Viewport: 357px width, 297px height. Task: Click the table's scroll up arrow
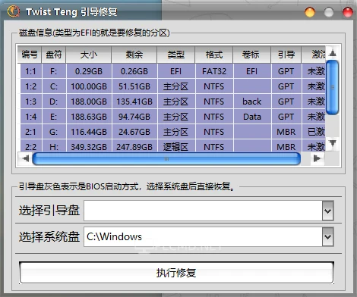point(333,53)
